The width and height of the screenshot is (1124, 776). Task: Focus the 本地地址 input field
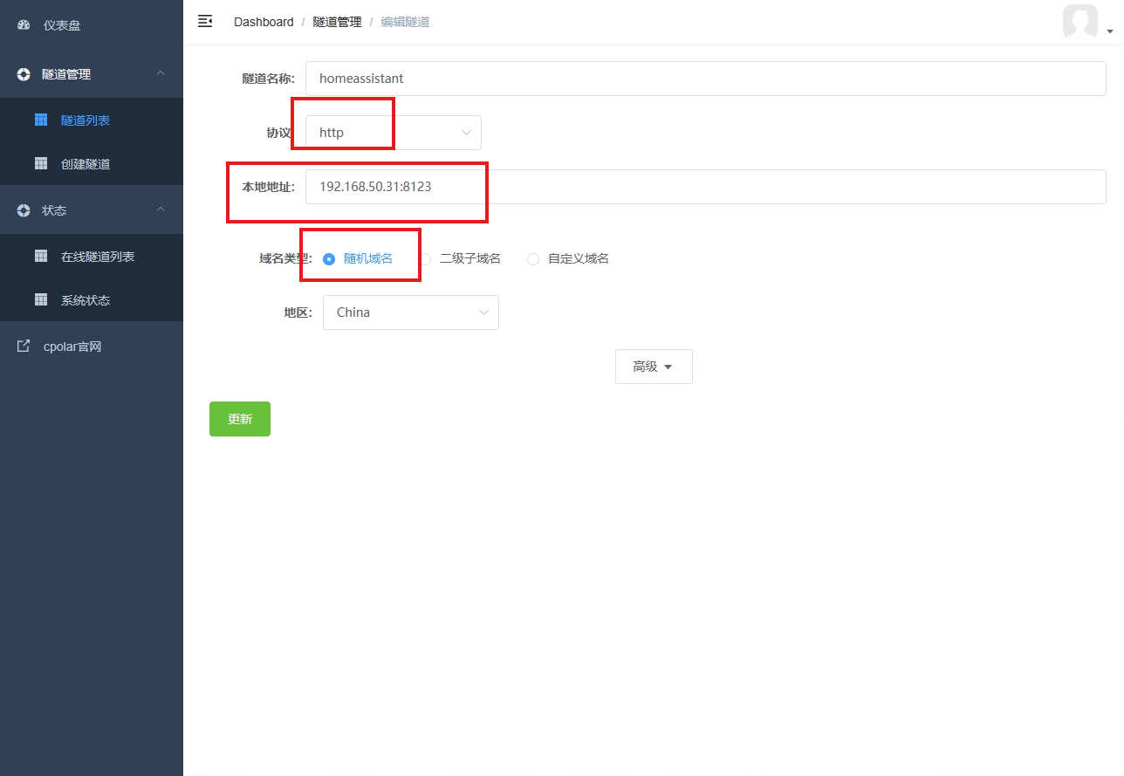pos(706,187)
